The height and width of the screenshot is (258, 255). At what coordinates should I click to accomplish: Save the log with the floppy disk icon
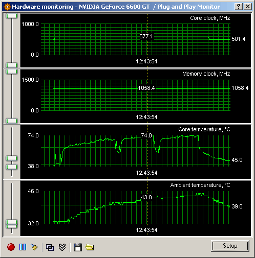click(x=78, y=247)
